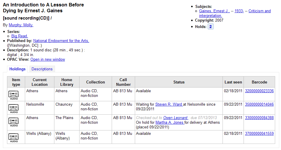Open patron Steven R. Ward link
Viewport: 281px width, 150px height.
point(169,104)
